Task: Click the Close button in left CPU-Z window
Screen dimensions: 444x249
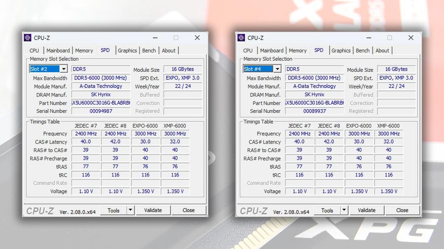Action: tap(189, 210)
